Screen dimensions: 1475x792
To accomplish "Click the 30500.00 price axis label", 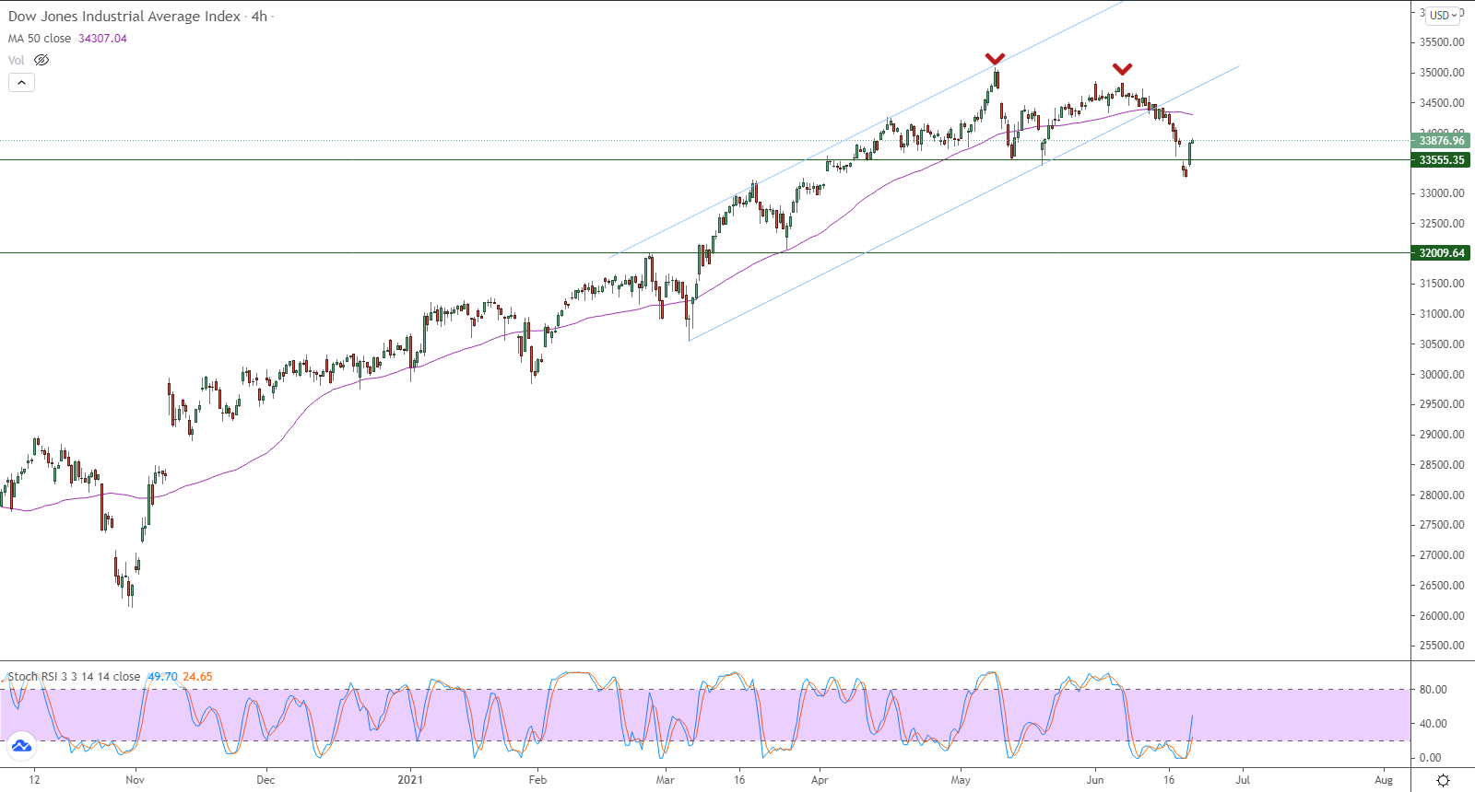I will (1442, 344).
